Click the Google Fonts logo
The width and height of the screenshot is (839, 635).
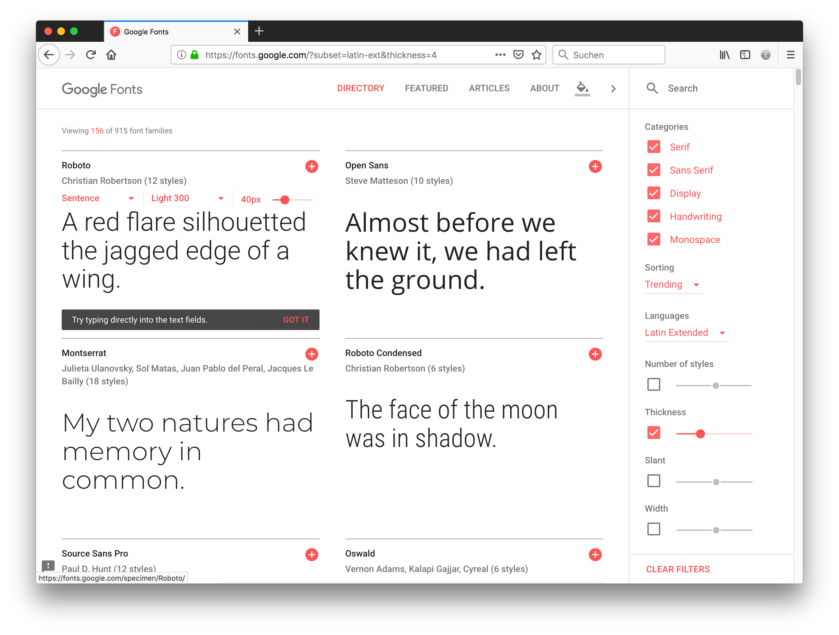[102, 89]
